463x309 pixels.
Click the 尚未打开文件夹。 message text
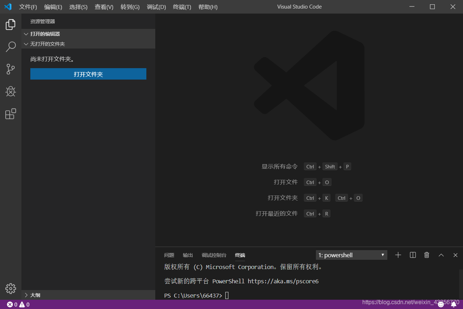tap(52, 59)
